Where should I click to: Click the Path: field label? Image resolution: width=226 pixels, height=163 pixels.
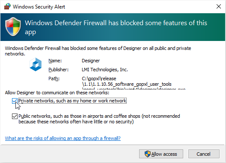tap(54, 79)
